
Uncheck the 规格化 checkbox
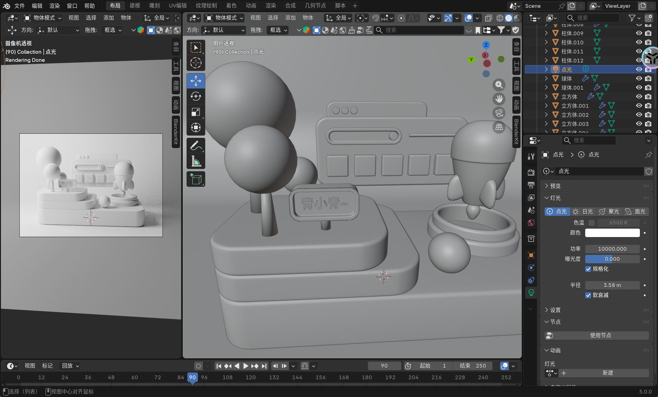click(x=588, y=269)
